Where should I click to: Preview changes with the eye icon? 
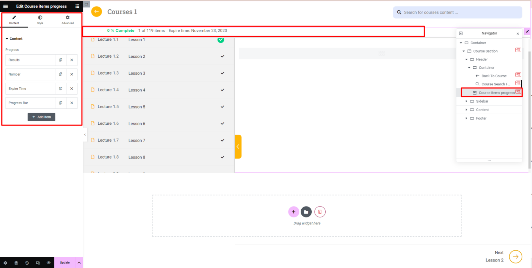click(x=48, y=262)
